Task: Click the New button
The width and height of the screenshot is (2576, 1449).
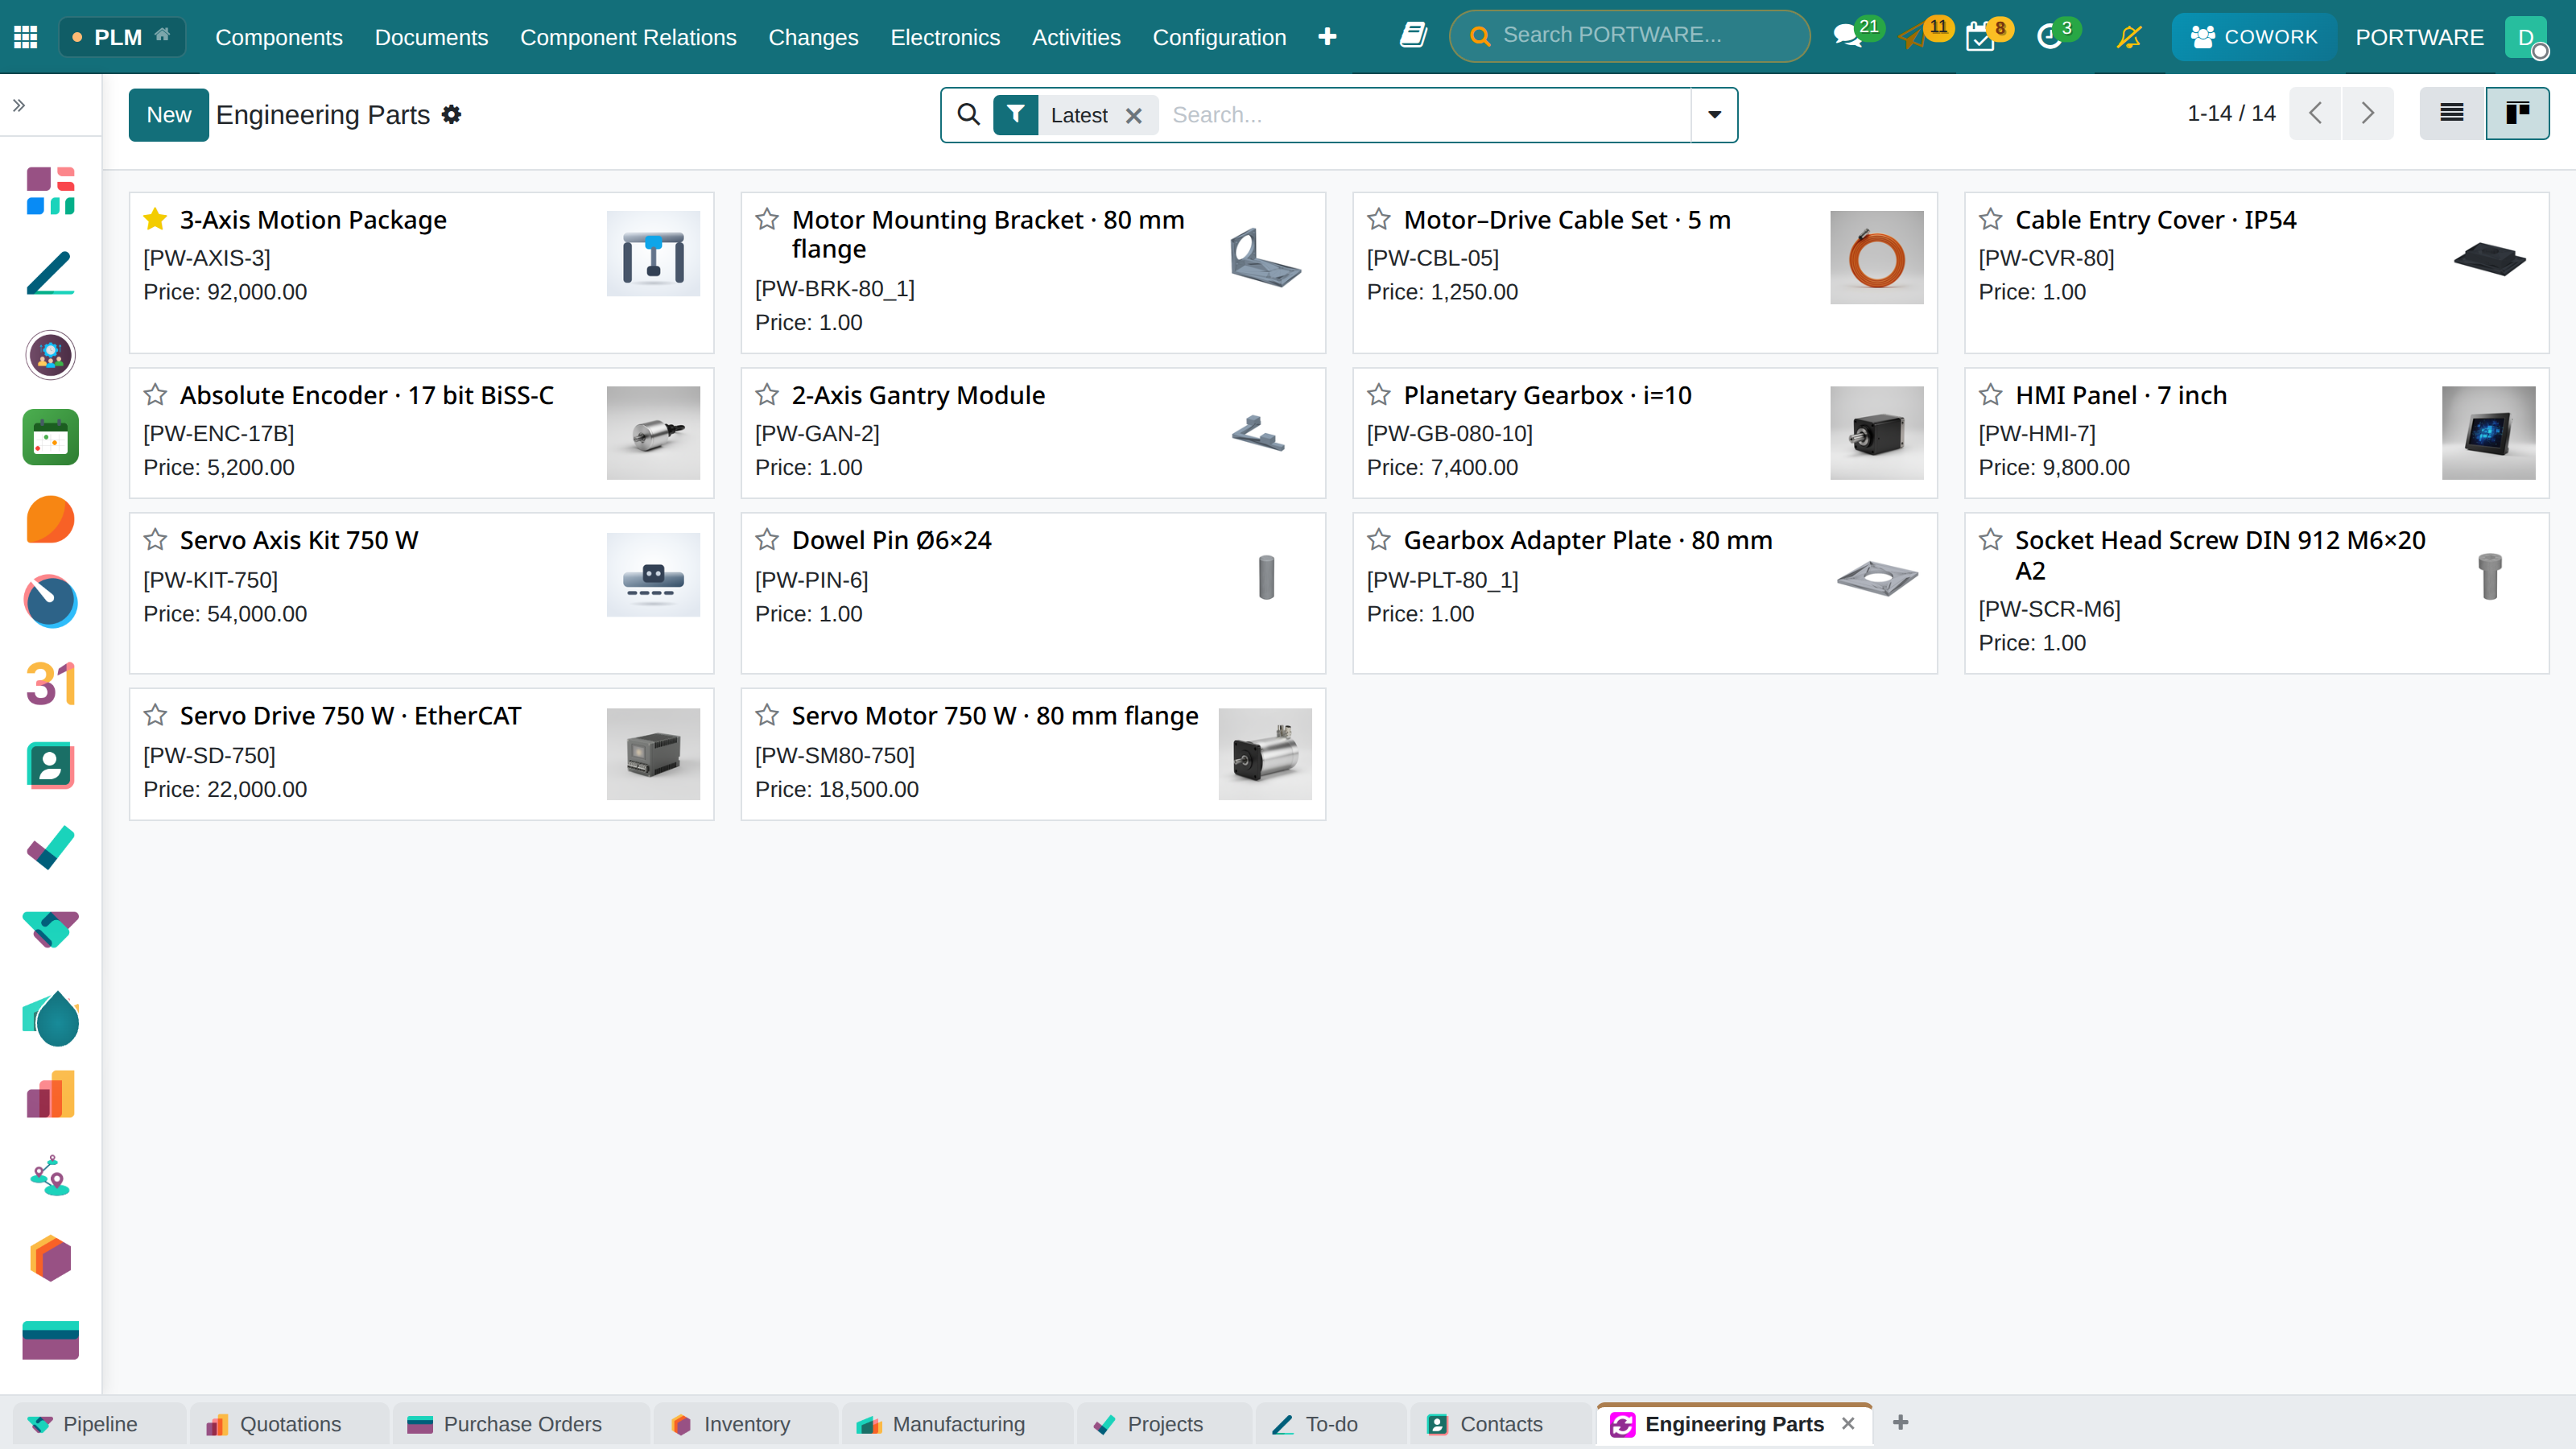Action: pyautogui.click(x=168, y=115)
